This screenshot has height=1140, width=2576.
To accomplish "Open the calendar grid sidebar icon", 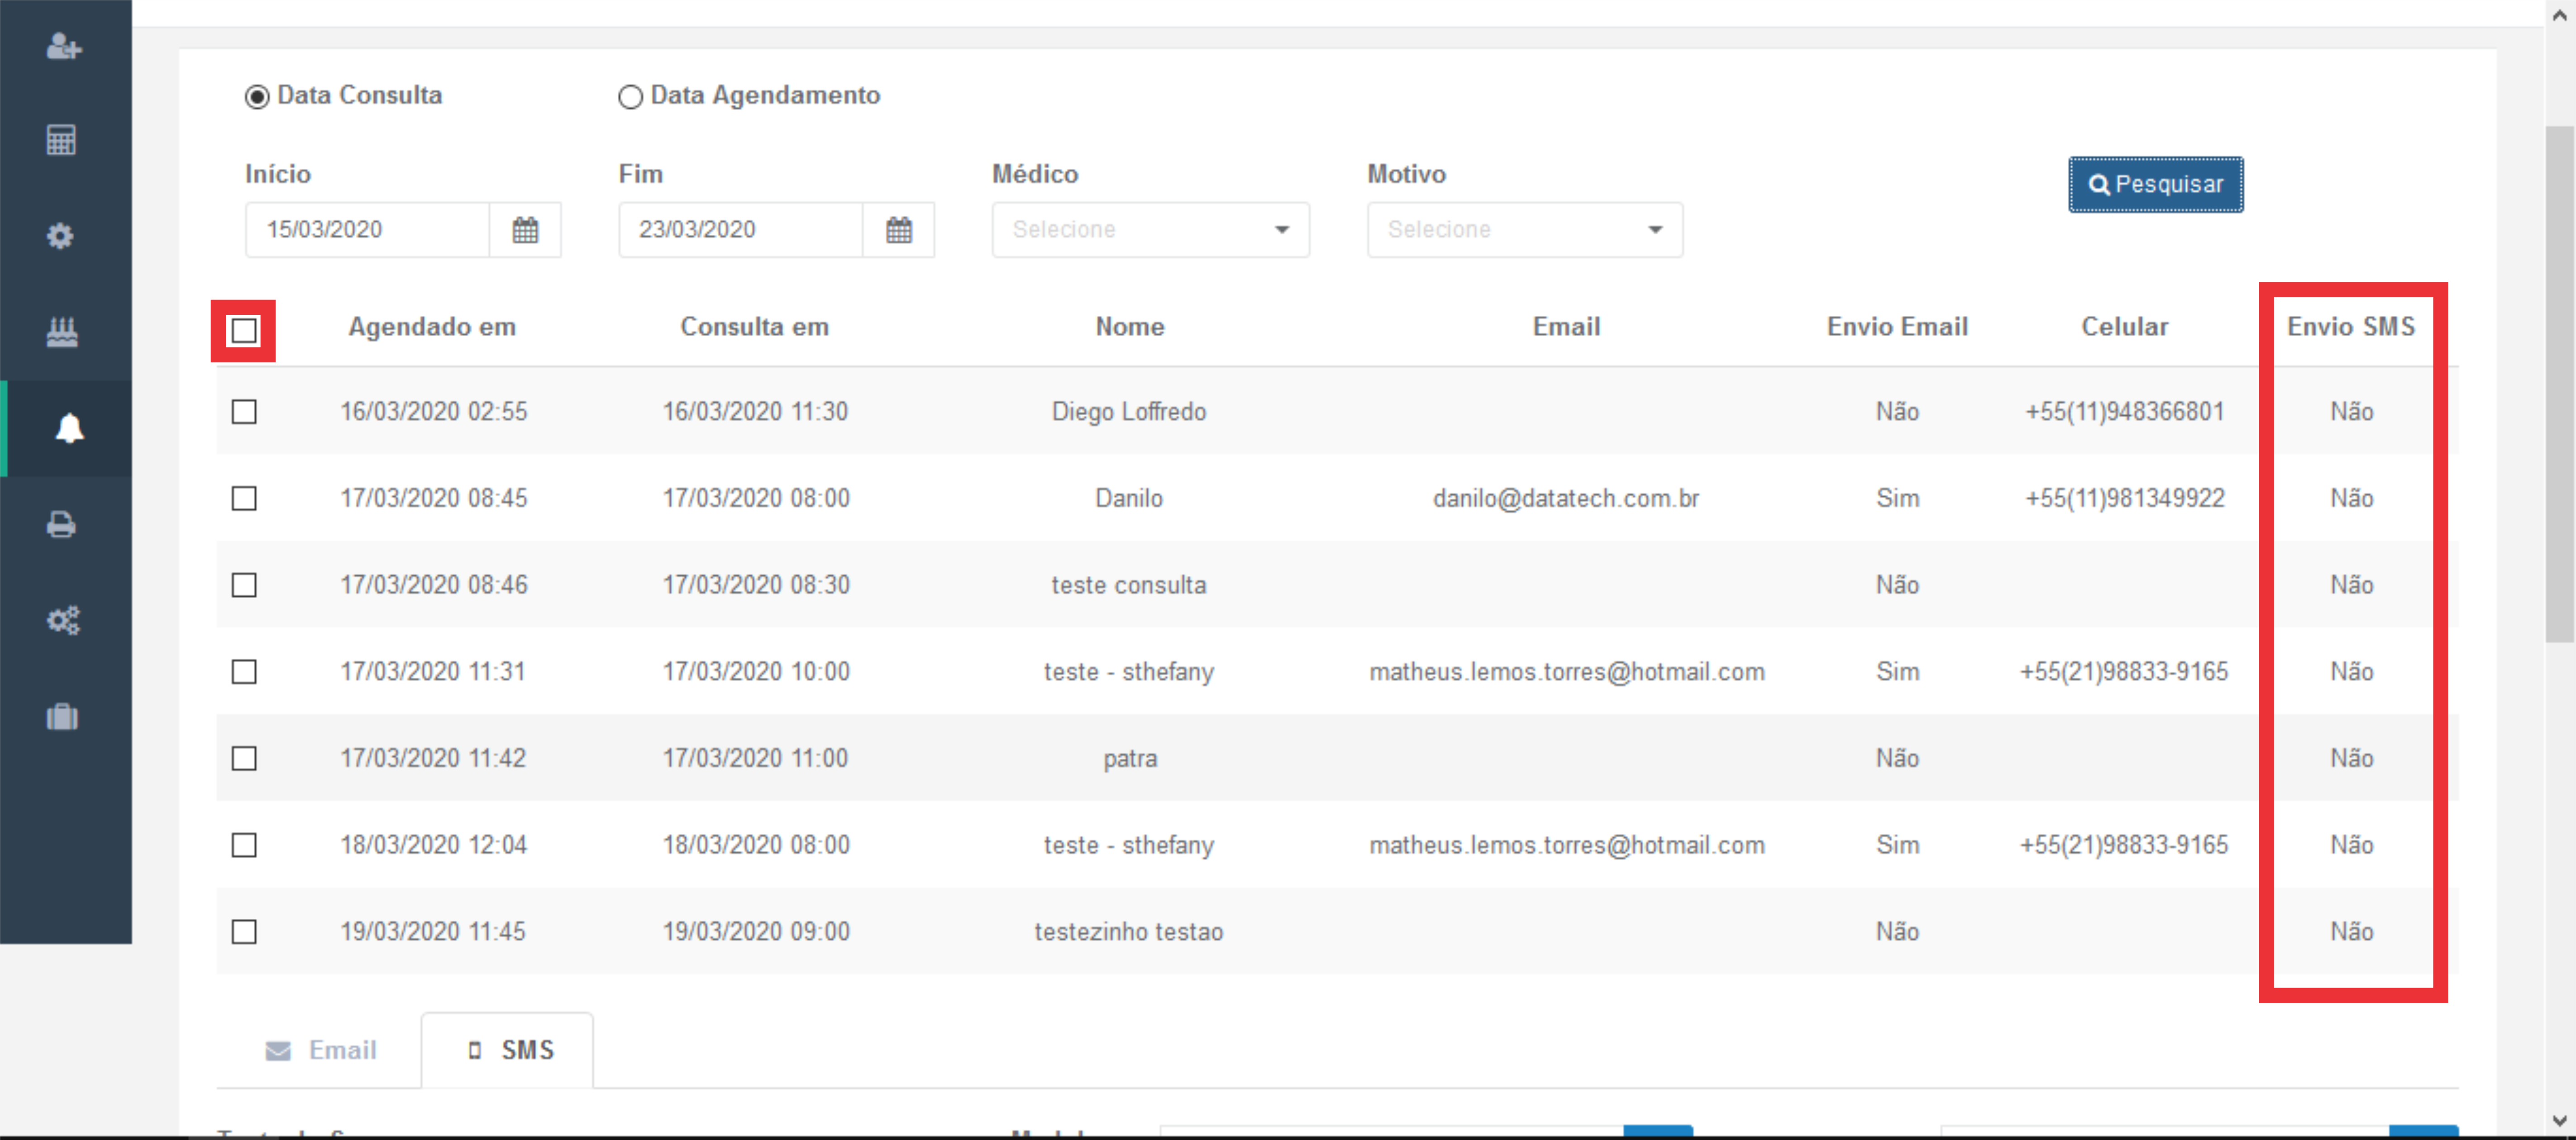I will tap(61, 140).
